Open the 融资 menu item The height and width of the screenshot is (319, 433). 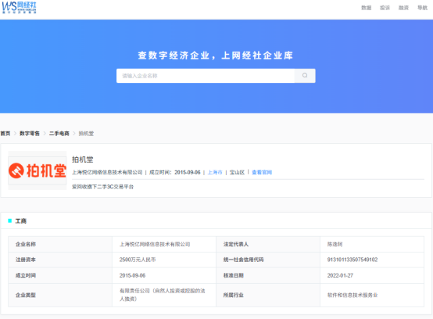click(403, 8)
